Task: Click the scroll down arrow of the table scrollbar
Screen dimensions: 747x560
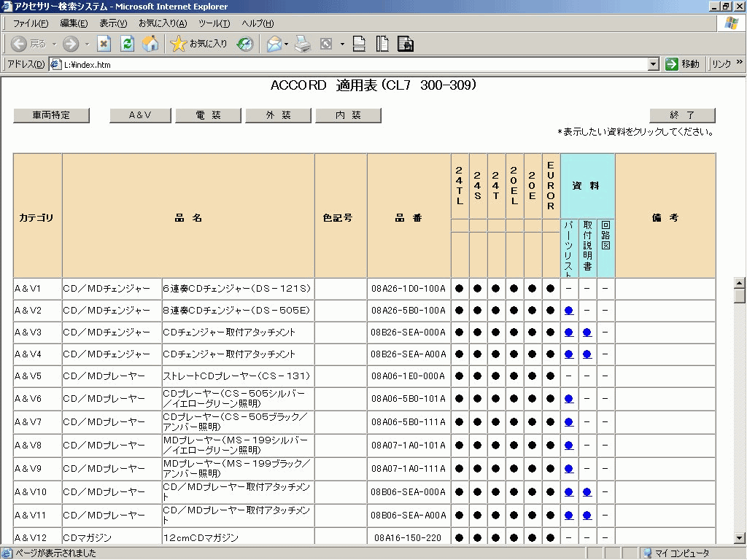Action: (x=740, y=539)
